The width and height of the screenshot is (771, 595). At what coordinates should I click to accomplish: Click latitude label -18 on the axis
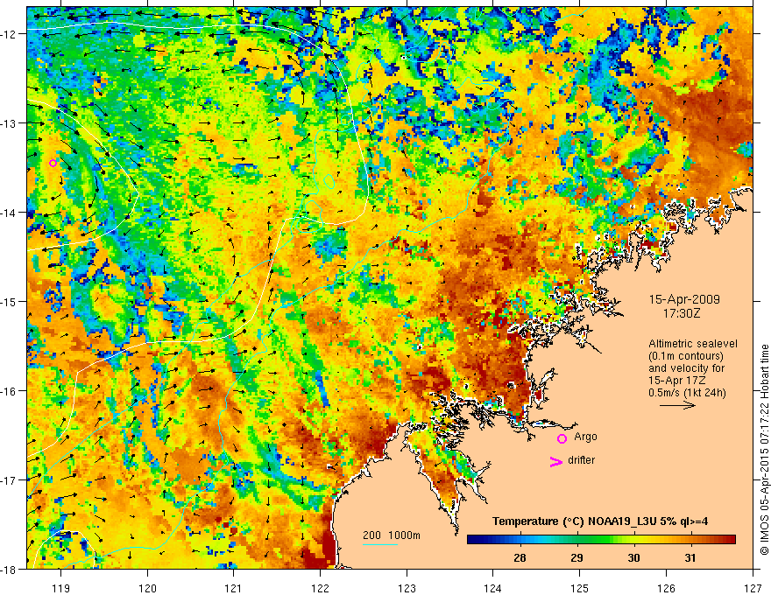point(9,569)
